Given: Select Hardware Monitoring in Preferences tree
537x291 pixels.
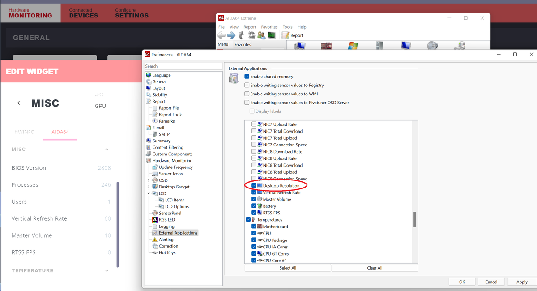Looking at the screenshot, I should 172,161.
